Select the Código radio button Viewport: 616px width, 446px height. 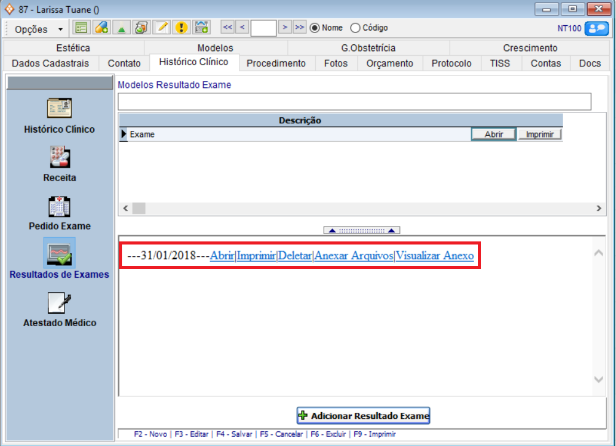[355, 28]
